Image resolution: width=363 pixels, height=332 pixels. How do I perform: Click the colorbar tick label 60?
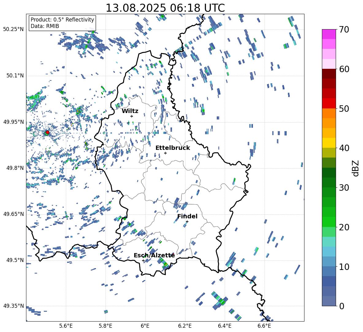point(344,69)
